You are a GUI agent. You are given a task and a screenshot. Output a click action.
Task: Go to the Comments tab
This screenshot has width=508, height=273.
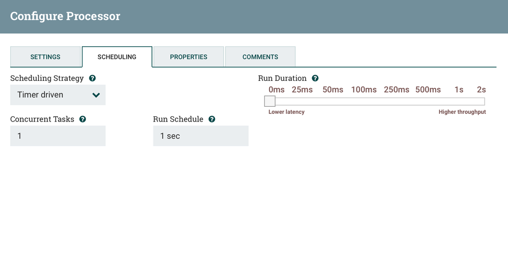click(x=260, y=57)
